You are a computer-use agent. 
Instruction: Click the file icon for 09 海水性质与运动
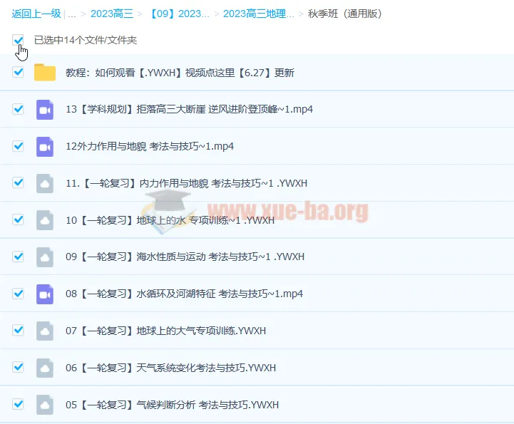point(45,257)
